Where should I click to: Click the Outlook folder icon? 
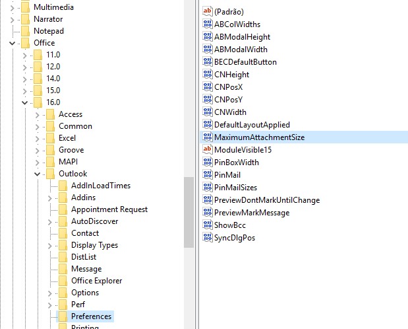coord(51,174)
